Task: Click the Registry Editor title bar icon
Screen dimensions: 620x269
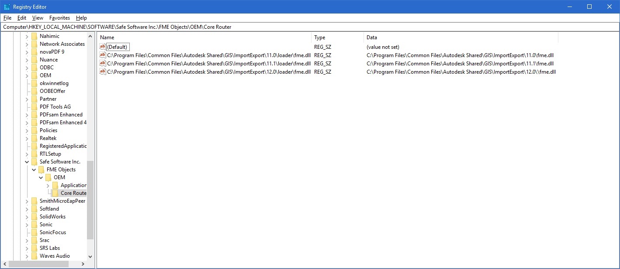Action: (x=7, y=7)
